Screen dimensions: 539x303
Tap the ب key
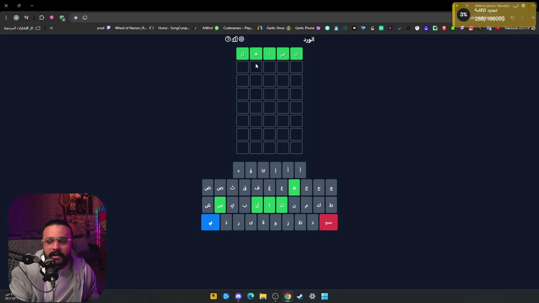coord(245,205)
